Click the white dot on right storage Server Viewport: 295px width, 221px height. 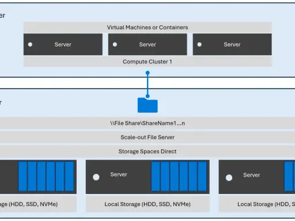click(x=229, y=178)
